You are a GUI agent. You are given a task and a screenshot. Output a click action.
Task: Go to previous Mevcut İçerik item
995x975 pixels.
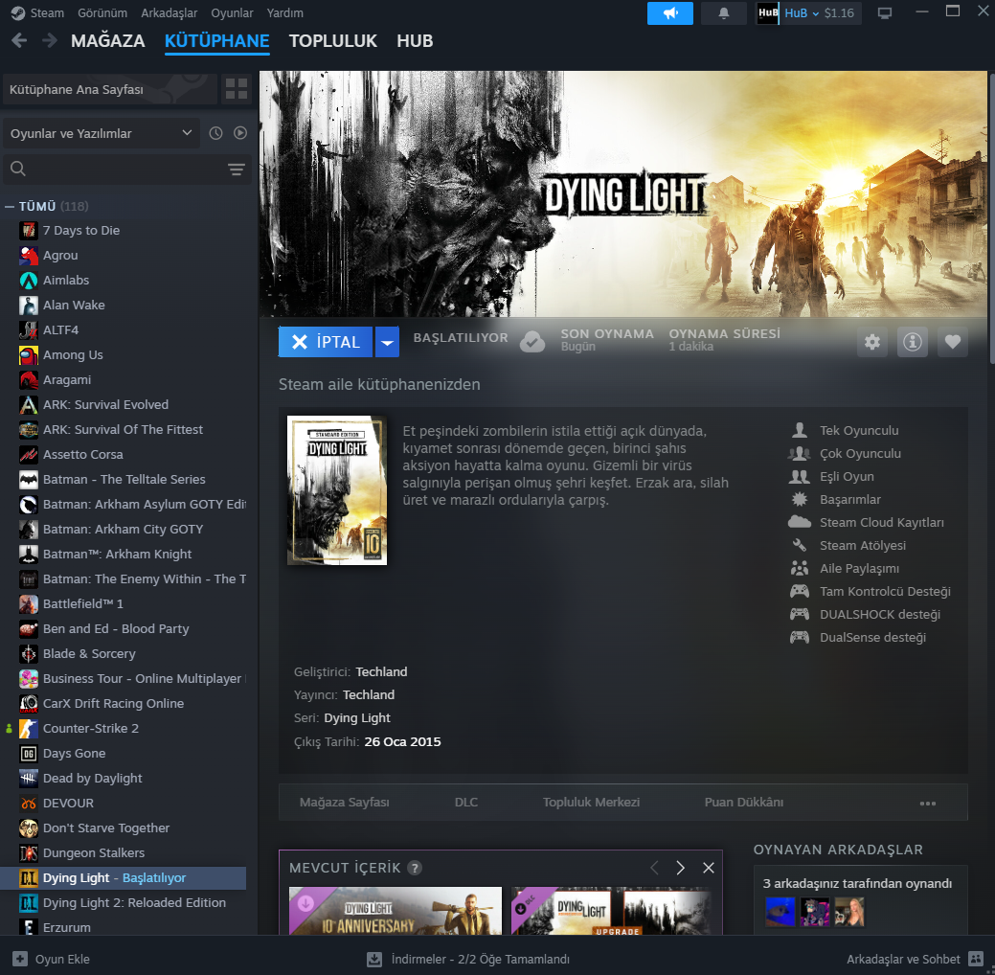click(654, 868)
